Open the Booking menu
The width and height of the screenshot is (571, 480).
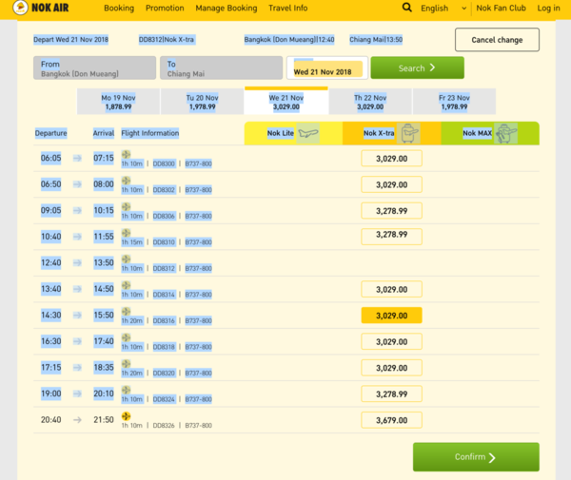click(119, 8)
